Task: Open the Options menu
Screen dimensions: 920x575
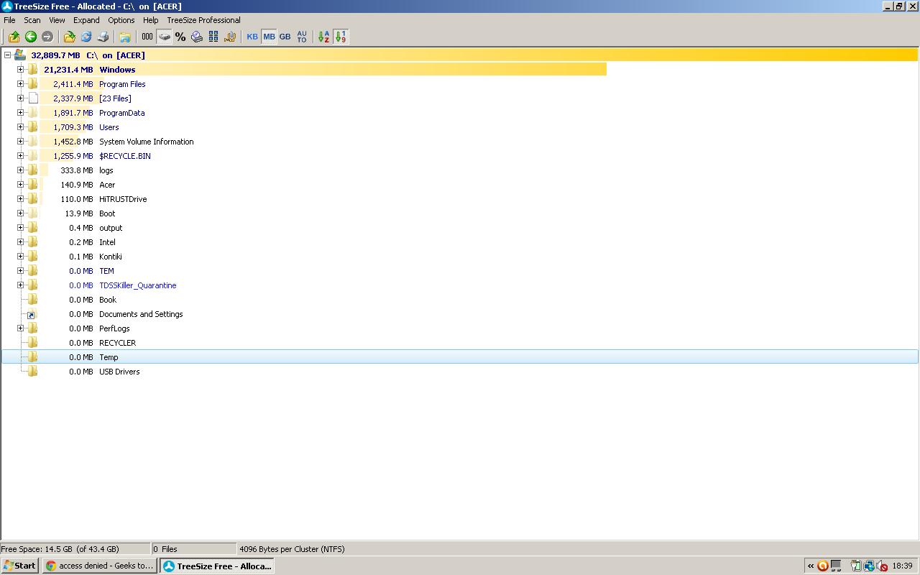Action: click(121, 20)
